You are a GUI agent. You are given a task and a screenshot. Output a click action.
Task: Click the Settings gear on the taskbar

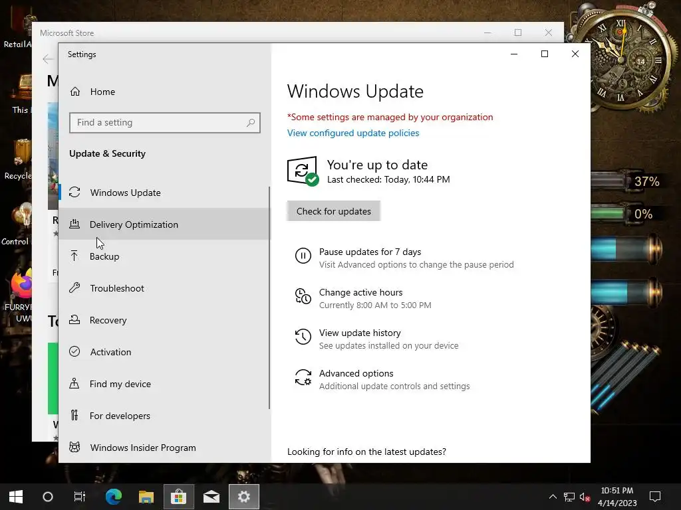[x=244, y=497]
